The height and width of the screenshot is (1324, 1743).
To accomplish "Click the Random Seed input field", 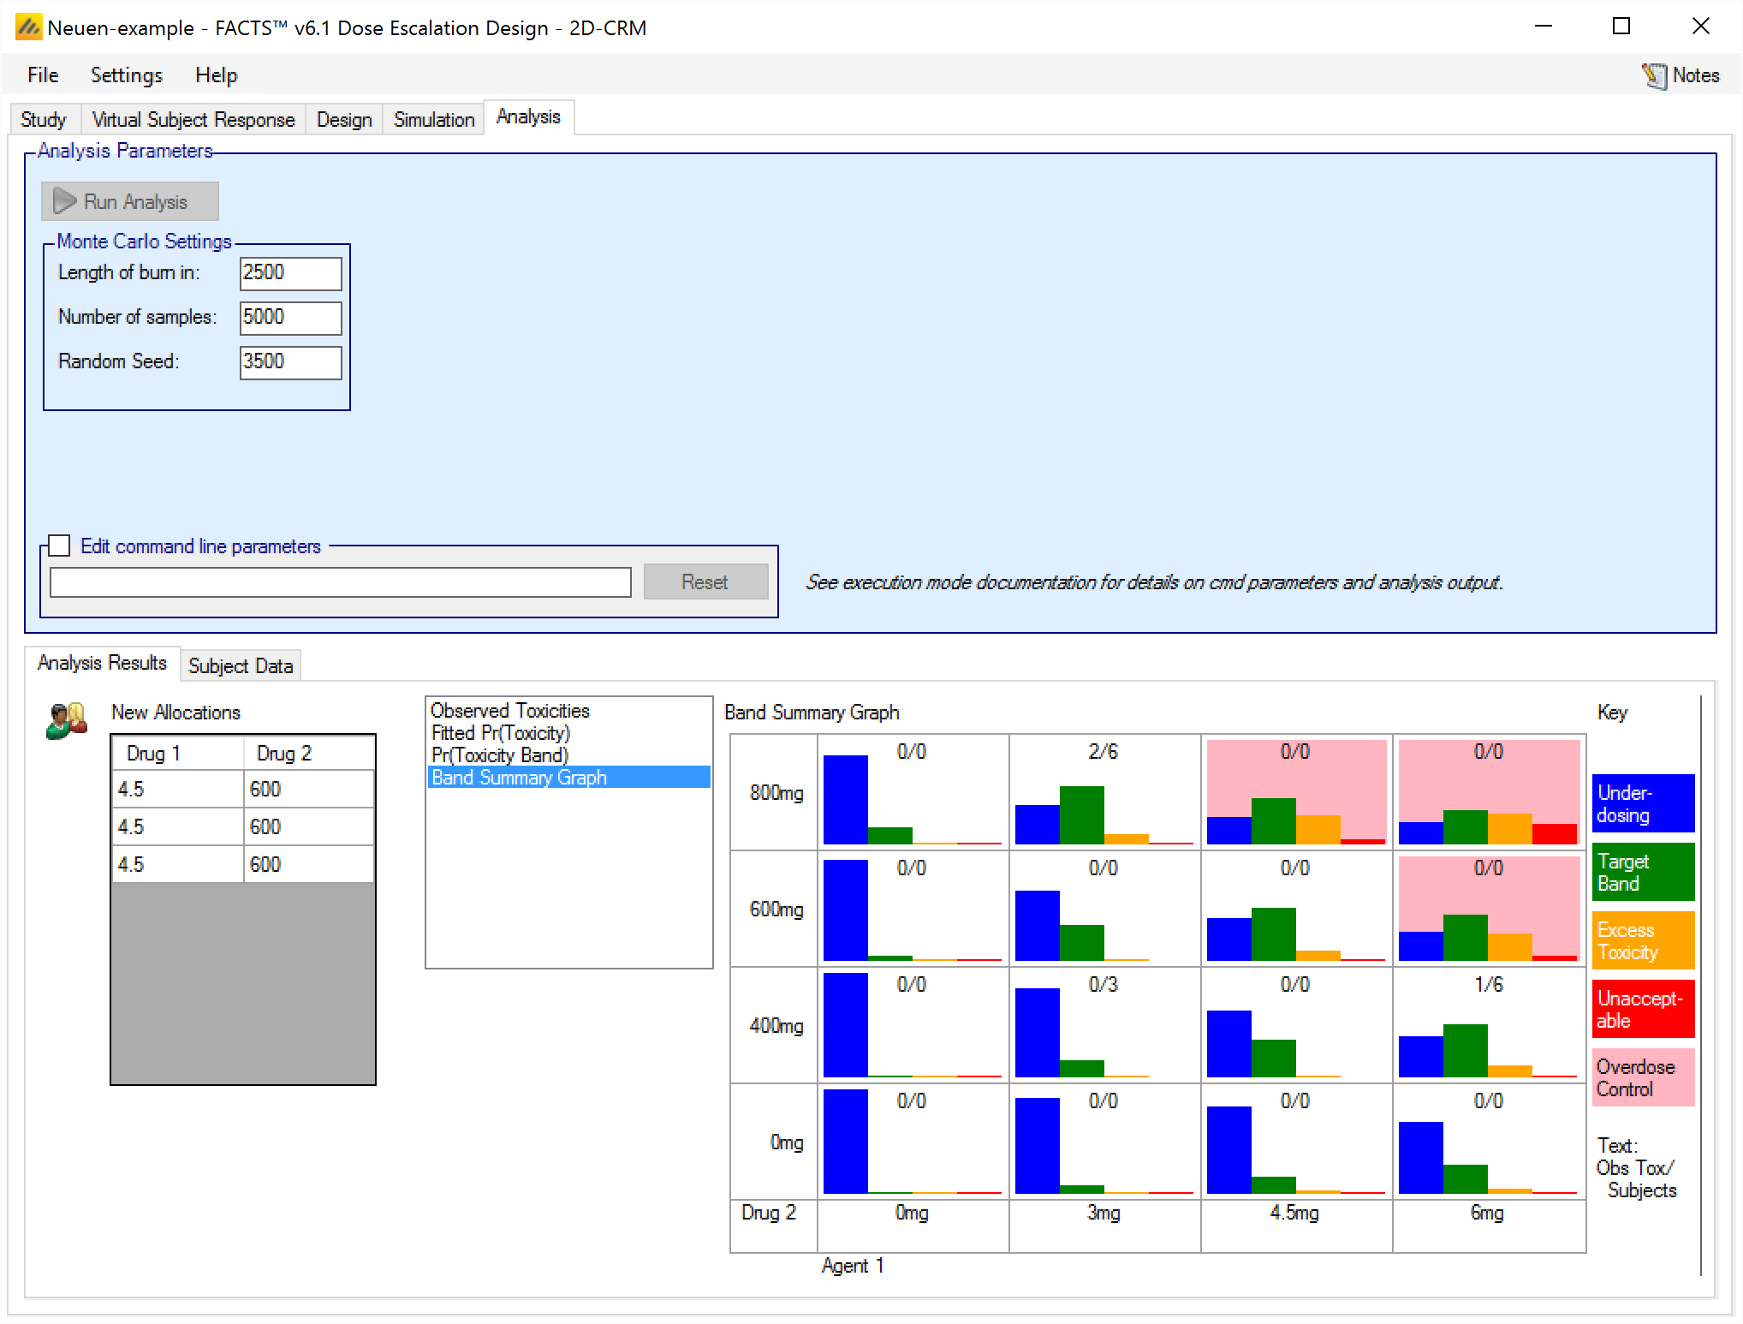I will [x=290, y=362].
